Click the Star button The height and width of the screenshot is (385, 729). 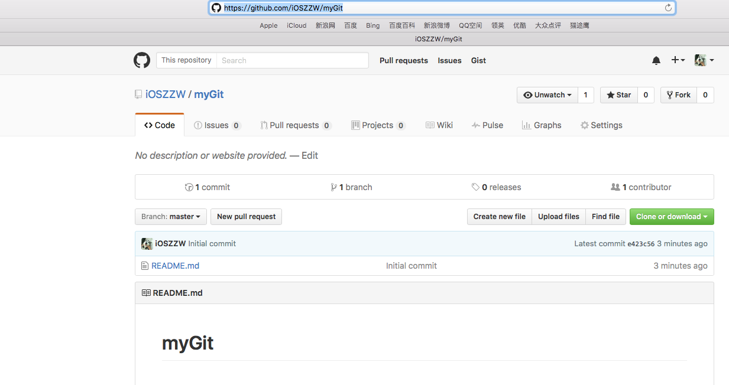618,95
